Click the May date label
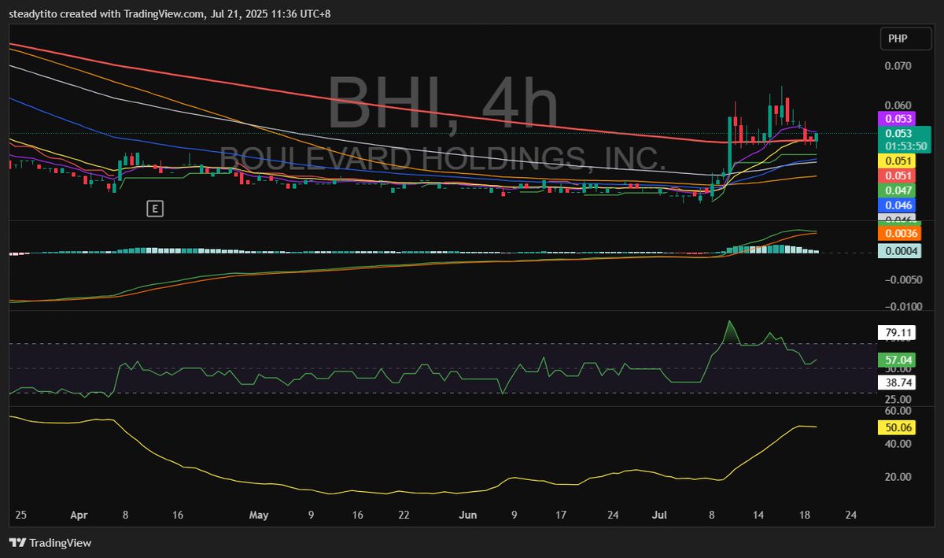Viewport: 944px width, 558px height. pyautogui.click(x=259, y=516)
